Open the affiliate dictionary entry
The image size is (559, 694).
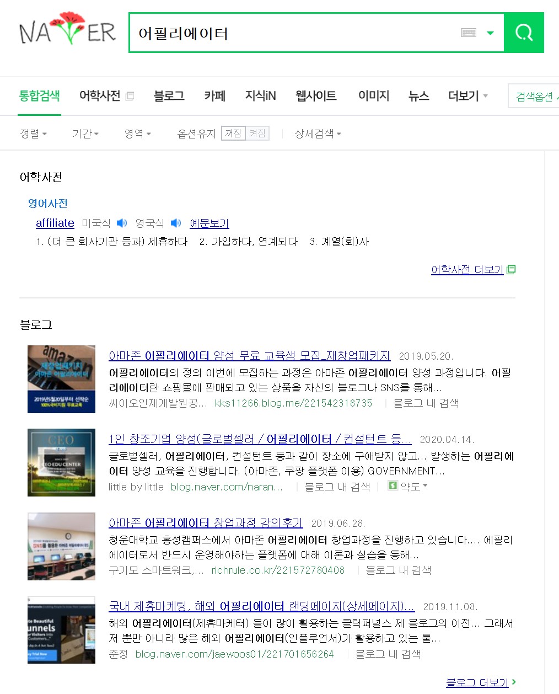[x=55, y=223]
